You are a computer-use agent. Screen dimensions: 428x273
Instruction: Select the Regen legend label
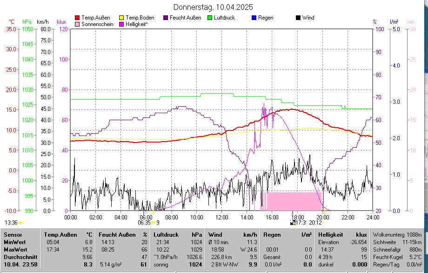pos(266,18)
